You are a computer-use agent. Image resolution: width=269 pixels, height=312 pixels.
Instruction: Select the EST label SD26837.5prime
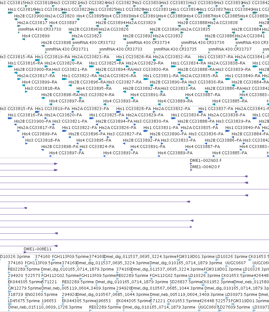[x=186, y=282]
